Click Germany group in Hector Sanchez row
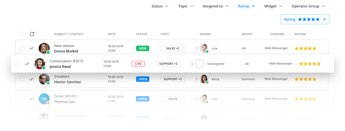The width and height of the screenshot is (345, 131). point(248,79)
